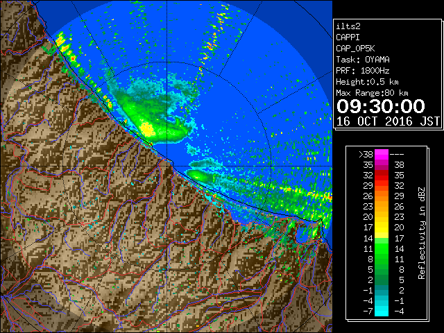Screen dimensions: 444x333
Task: Click the 'CAPPI' product label
Action: pyautogui.click(x=348, y=37)
